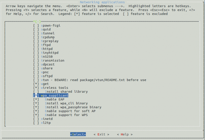Toggle the vpnc checkbox

click(x=36, y=72)
